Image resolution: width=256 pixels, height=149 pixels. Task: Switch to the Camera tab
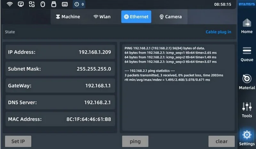(x=171, y=17)
